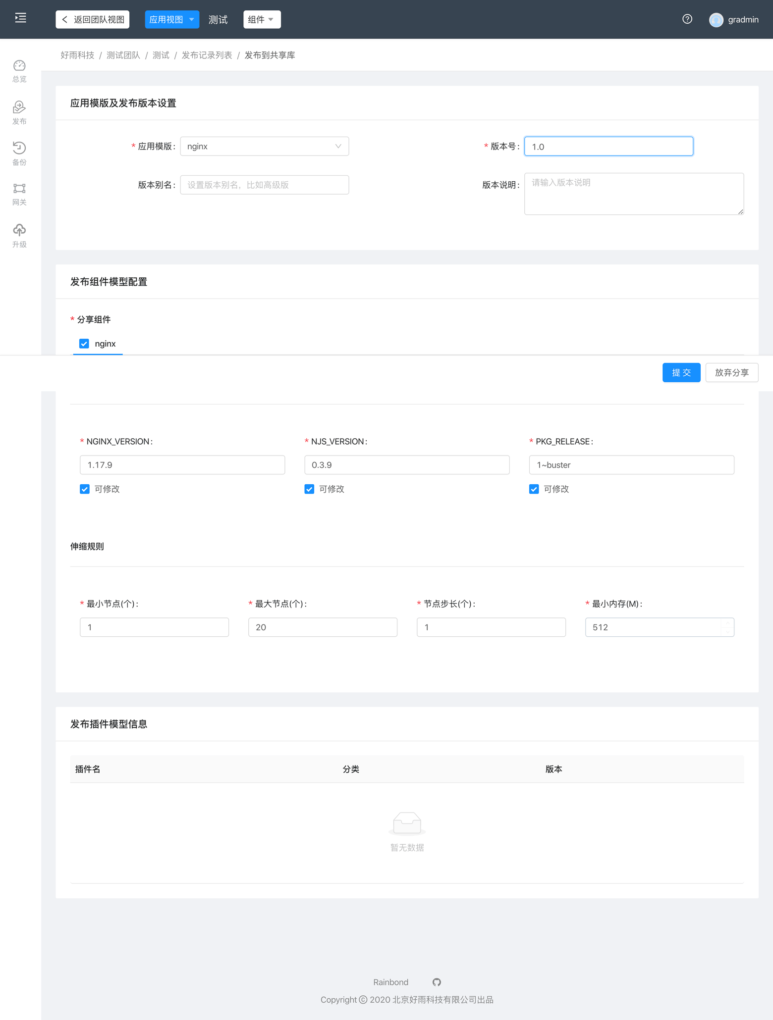Expand the 应用模版 nginx select box
The width and height of the screenshot is (773, 1020).
pos(264,146)
